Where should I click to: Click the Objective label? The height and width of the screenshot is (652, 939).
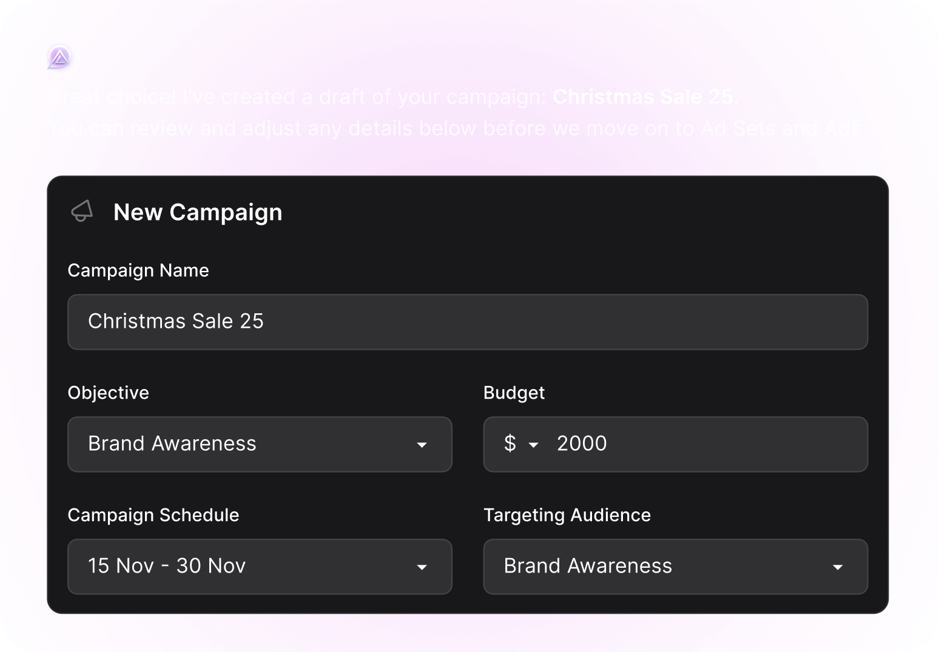click(x=109, y=393)
